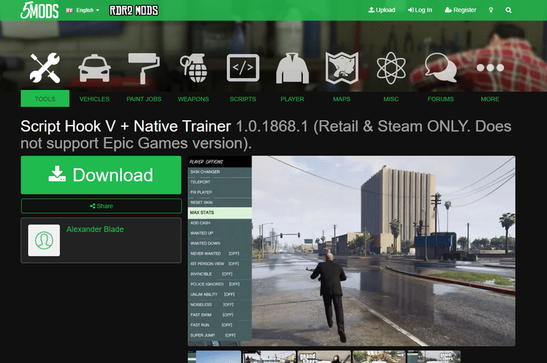Select the second gallery thumbnail
Viewport: 547px width, 363px height.
269,357
